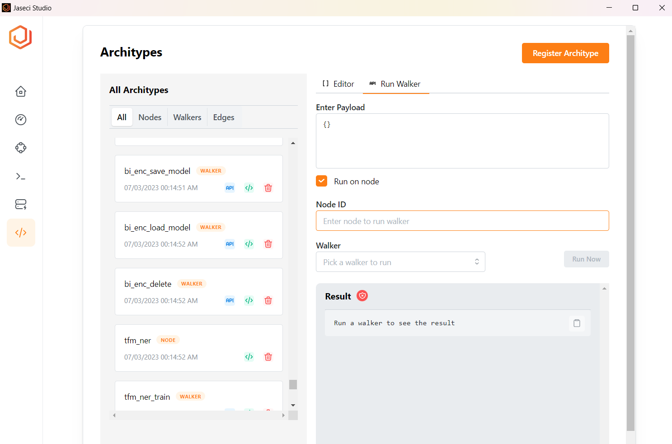Screen dimensions: 672x444
Task: Open the dashboard gauge icon in sidebar
Action: [21, 120]
